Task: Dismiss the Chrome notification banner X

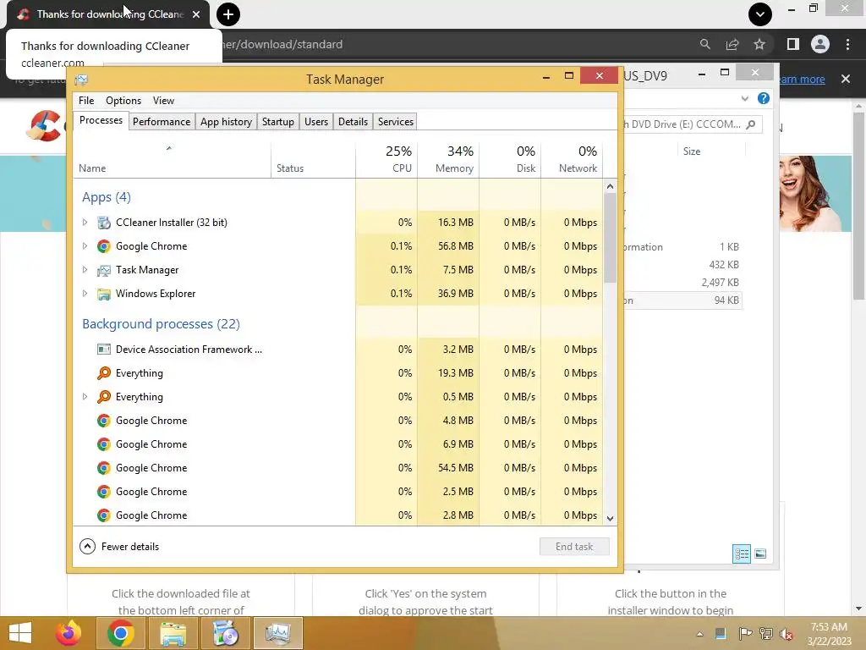Action: point(846,79)
